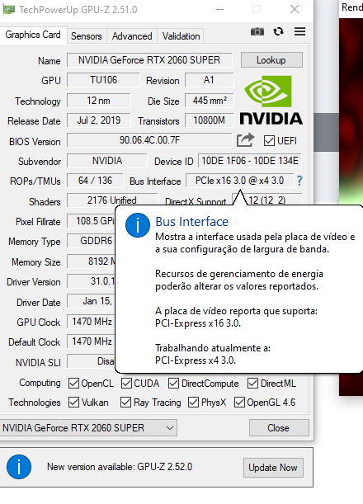Click the Default Clock field 1470 MHz
Screen dimensions: 363x504
92,341
